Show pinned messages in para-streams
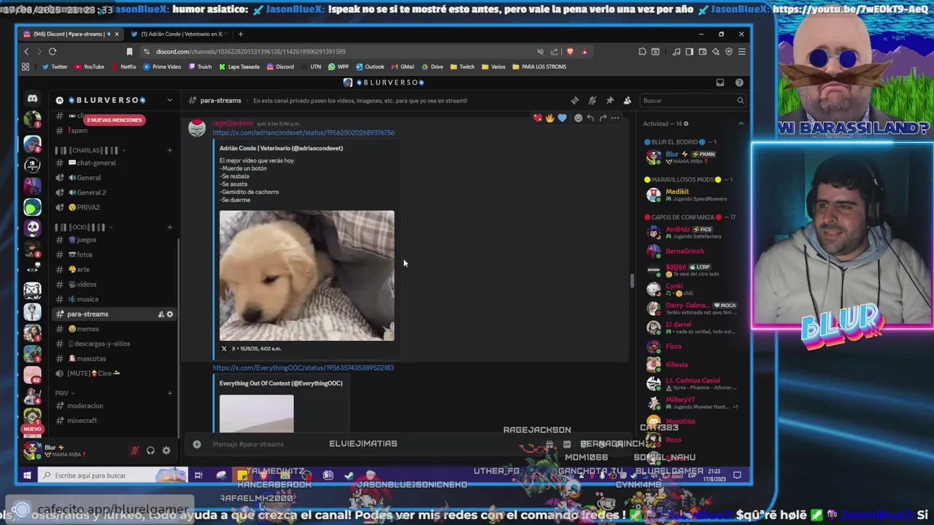Viewport: 934px width, 525px height. 610,101
